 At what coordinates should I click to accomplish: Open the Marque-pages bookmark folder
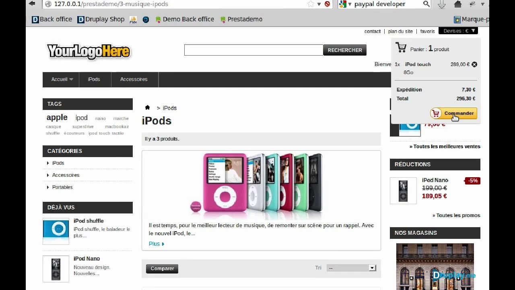472,19
